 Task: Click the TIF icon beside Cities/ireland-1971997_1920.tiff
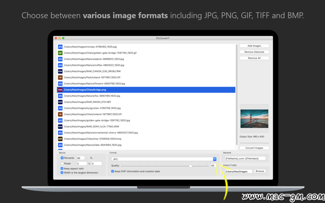pyautogui.click(x=60, y=114)
